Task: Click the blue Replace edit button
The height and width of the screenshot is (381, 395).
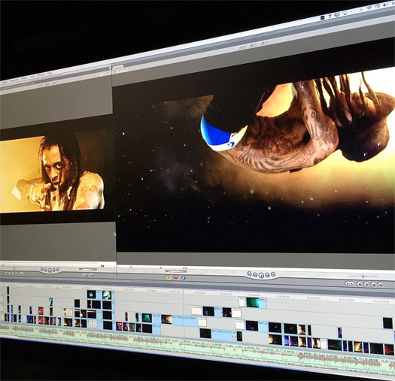Action: (184, 278)
